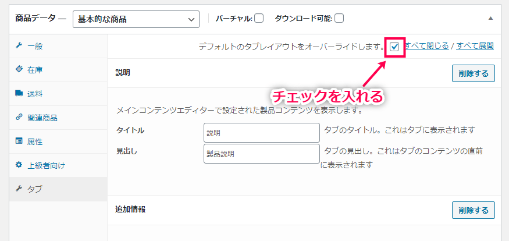Screen dimensions: 509x241
Task: Click the すべて展開 link
Action: coord(475,46)
